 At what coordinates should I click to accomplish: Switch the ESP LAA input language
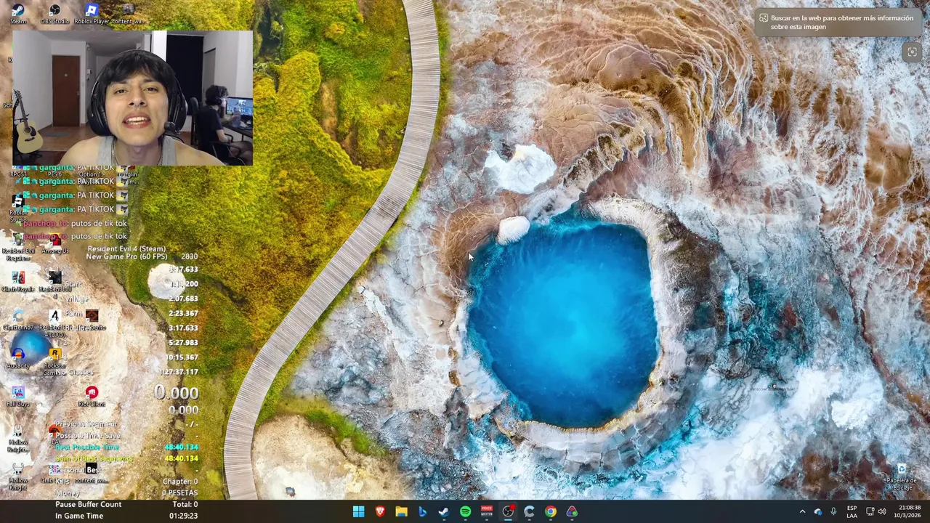point(852,511)
